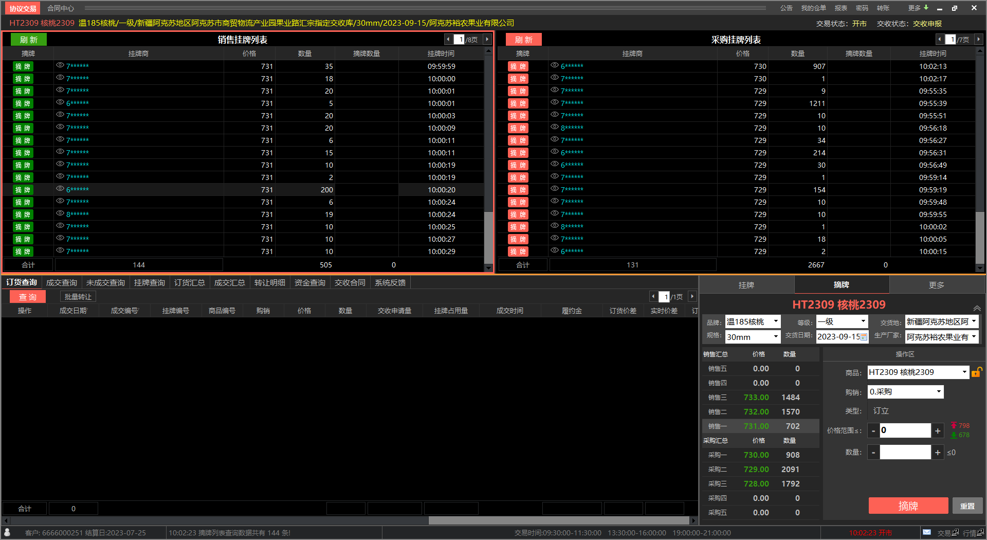Click purchase list vertical scrollbar thumb
The image size is (987, 540).
[980, 237]
